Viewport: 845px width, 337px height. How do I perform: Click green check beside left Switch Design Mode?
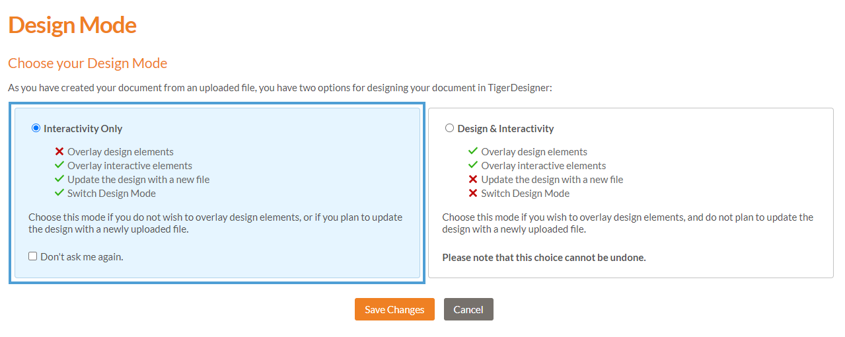[59, 193]
